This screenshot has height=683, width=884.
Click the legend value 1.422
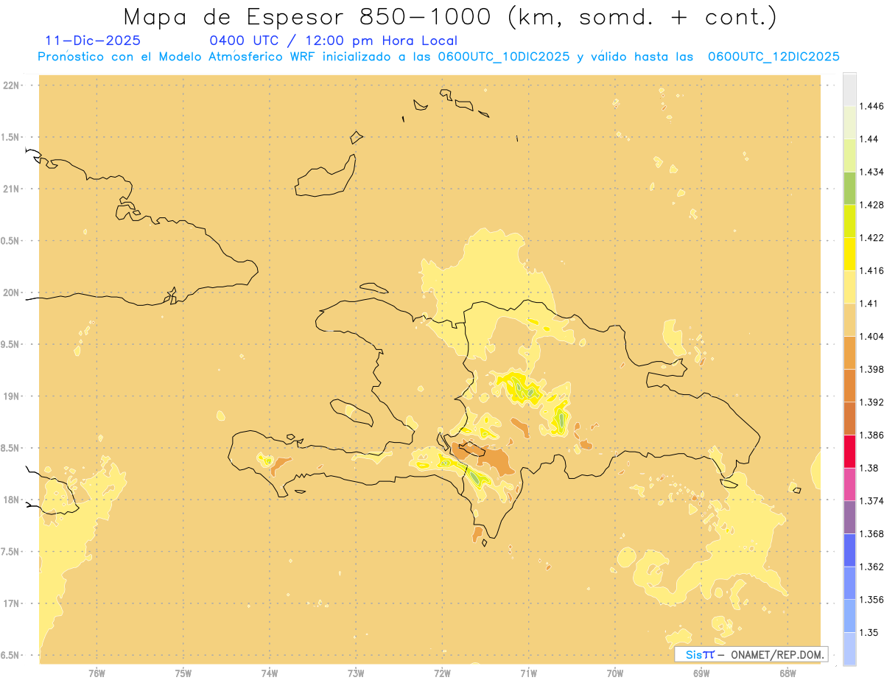pyautogui.click(x=871, y=237)
